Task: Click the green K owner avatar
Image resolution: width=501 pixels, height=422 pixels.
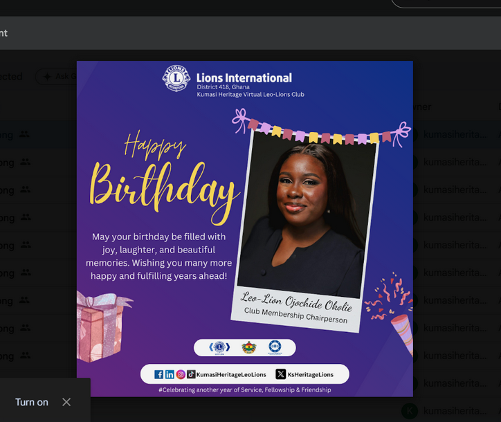Action: (410, 411)
